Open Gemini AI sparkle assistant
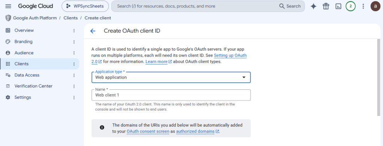 click(313, 6)
